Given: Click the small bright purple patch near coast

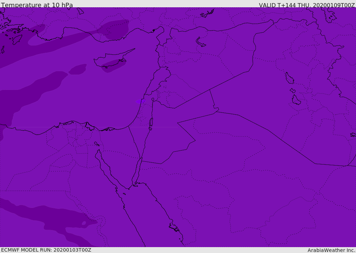Looking at the screenshot, I should click(x=140, y=101).
